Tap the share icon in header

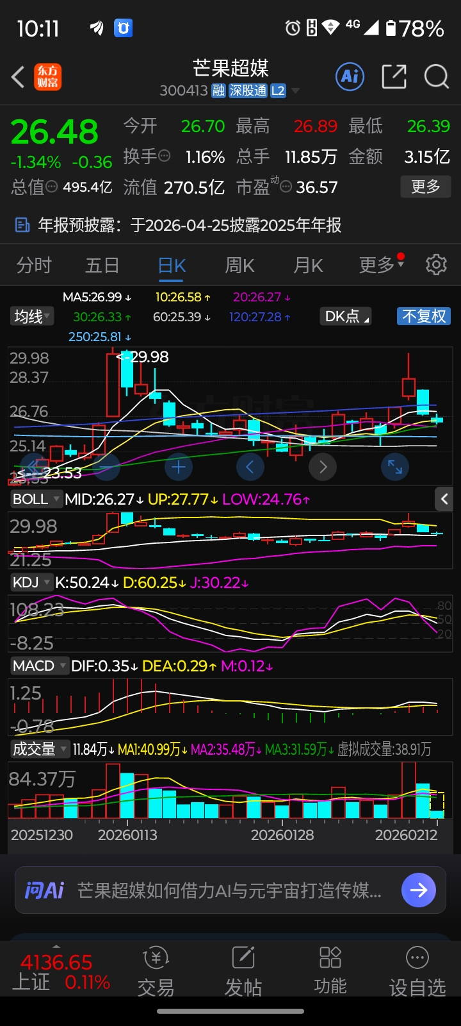[x=394, y=77]
